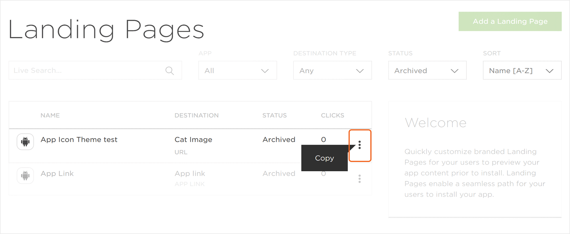Click Android icon beside App Icon Theme test

coord(25,141)
